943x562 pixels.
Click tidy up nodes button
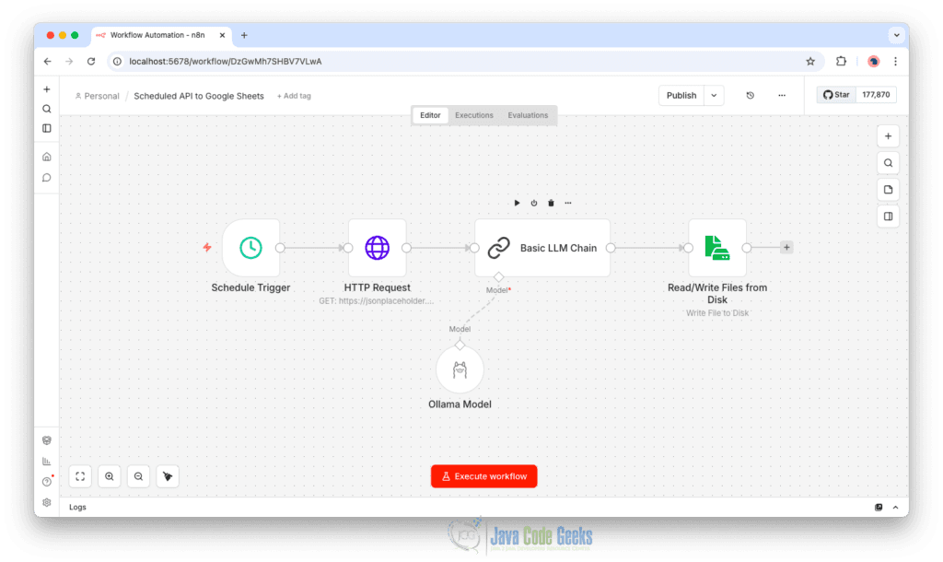coord(168,476)
